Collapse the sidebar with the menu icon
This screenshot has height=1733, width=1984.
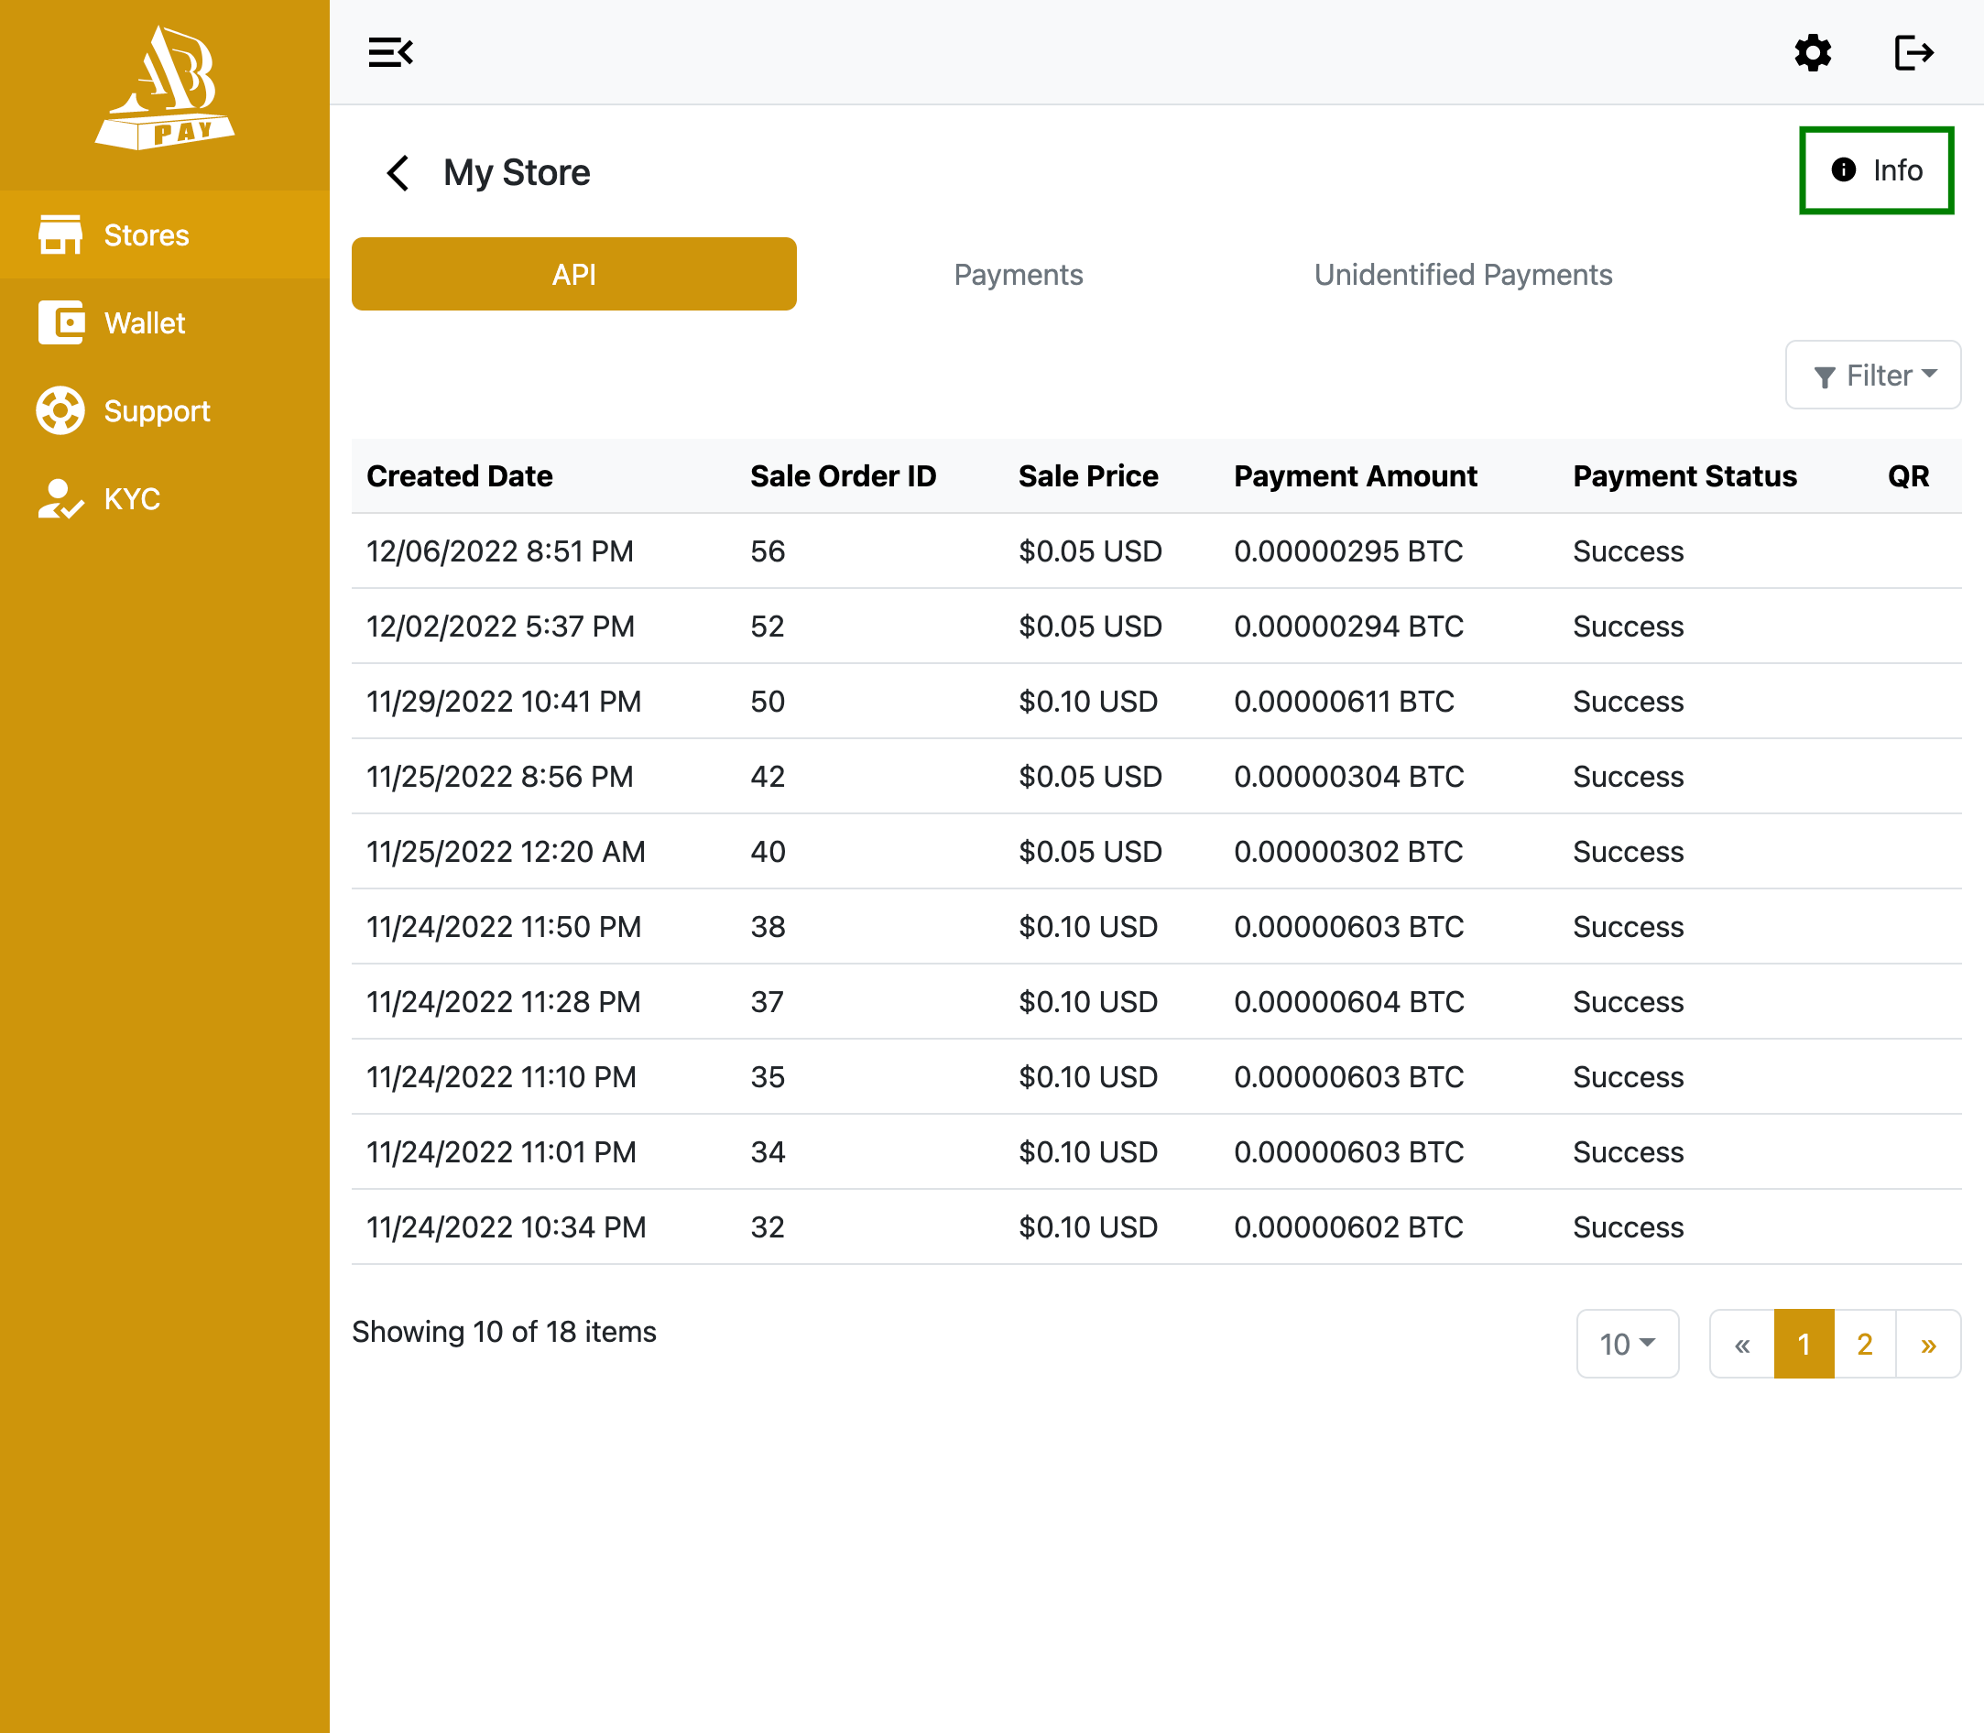[390, 52]
